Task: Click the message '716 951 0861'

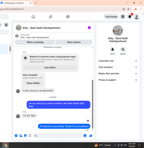Action: tap(29, 116)
